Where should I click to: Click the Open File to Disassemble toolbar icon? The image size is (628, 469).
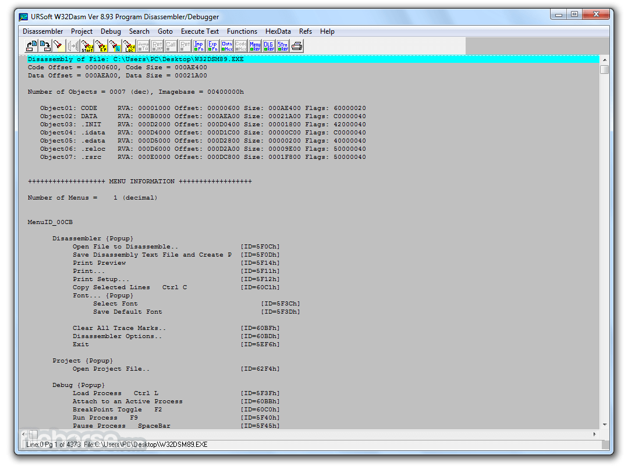coord(31,46)
